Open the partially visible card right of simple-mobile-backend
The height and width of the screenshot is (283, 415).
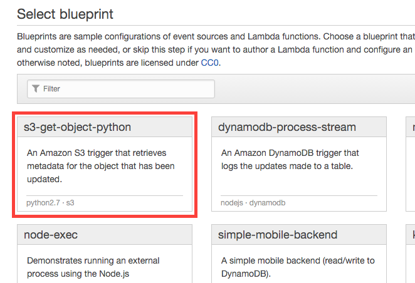coord(410,257)
